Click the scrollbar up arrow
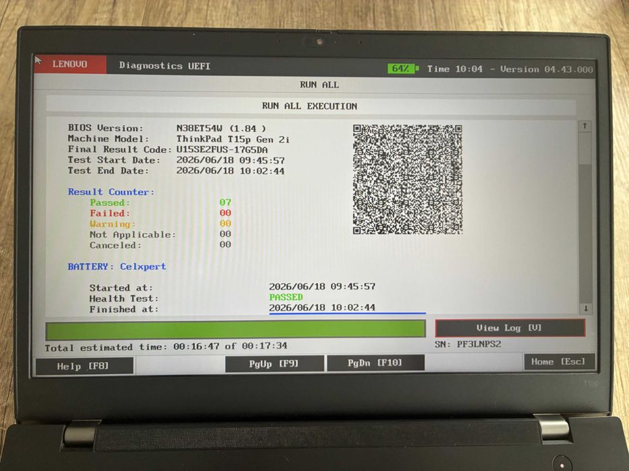Screen dimensions: 629x471 (x=585, y=126)
